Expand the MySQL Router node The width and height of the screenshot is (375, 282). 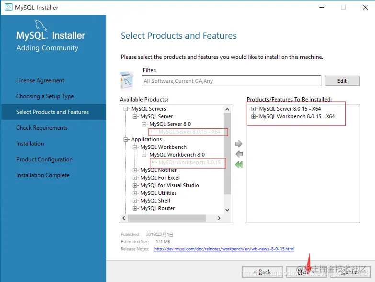point(135,208)
